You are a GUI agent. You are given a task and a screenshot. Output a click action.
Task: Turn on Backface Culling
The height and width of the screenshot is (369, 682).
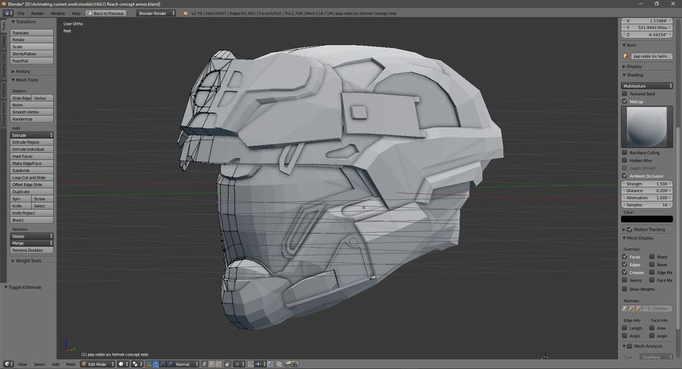tap(625, 153)
